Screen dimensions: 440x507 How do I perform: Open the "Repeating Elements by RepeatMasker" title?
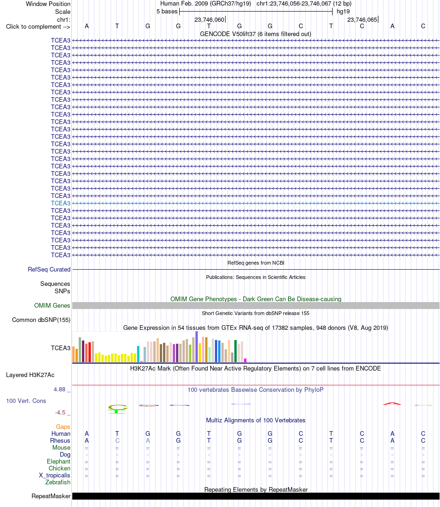(x=256, y=489)
